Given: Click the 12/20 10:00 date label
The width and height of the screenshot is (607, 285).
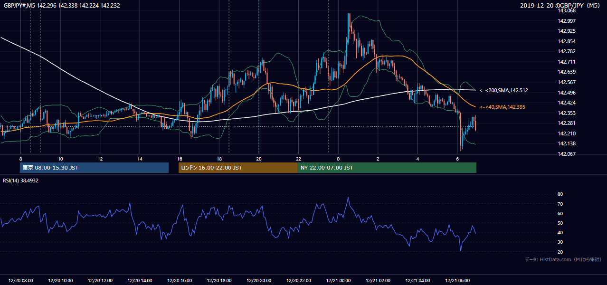Looking at the screenshot, I should point(60,281).
